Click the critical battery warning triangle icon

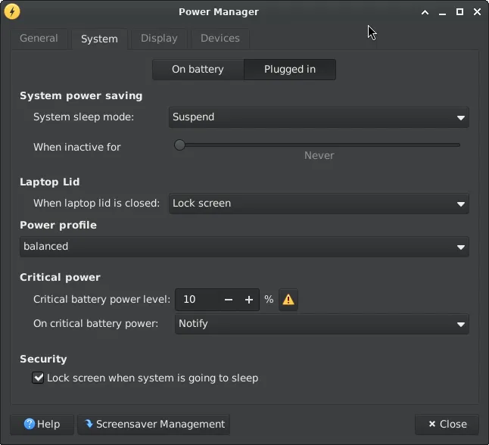tap(288, 300)
